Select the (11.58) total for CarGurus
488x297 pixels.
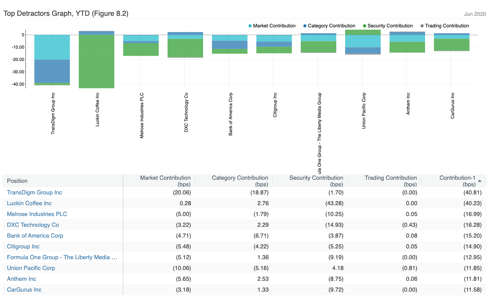click(x=473, y=290)
